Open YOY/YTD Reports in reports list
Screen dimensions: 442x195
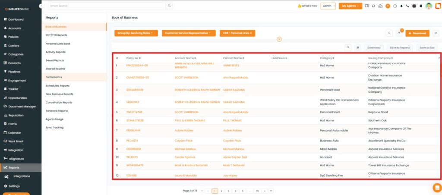coord(57,35)
